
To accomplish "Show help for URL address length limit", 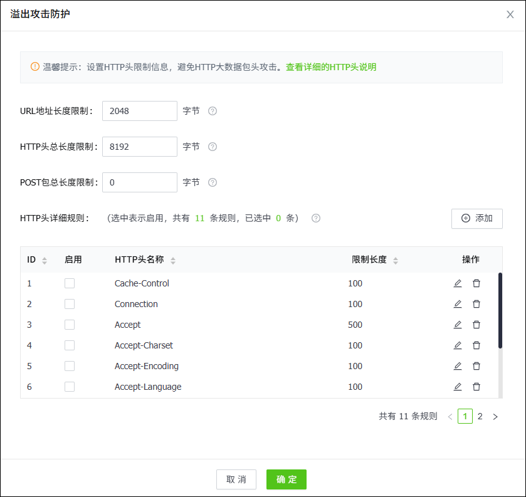I will click(213, 111).
